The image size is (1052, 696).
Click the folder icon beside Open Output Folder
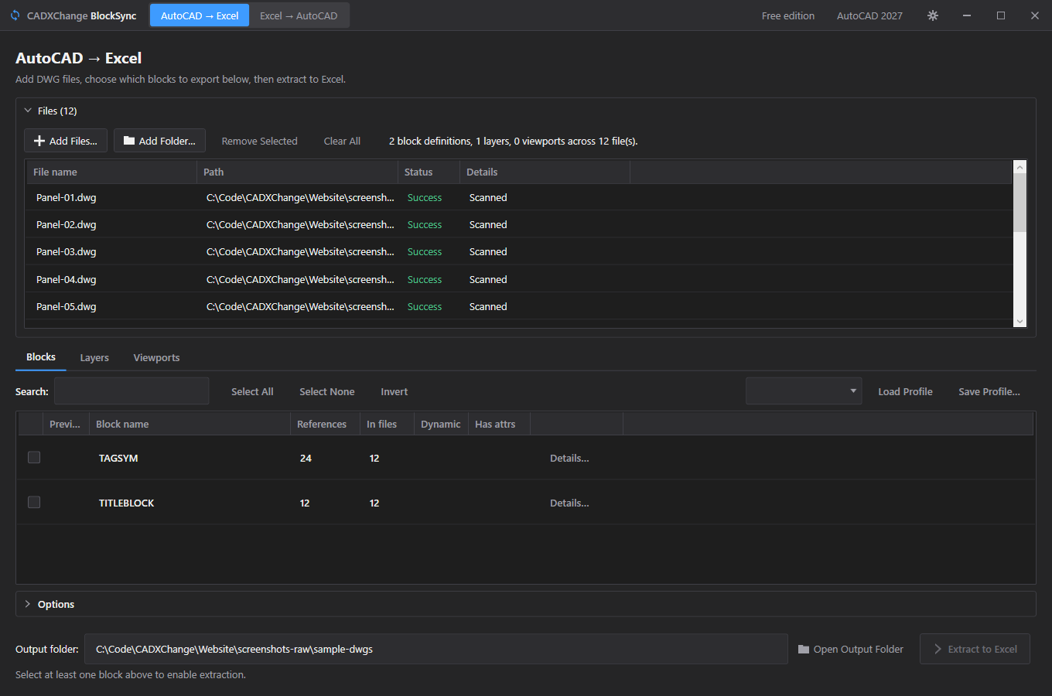click(x=804, y=650)
